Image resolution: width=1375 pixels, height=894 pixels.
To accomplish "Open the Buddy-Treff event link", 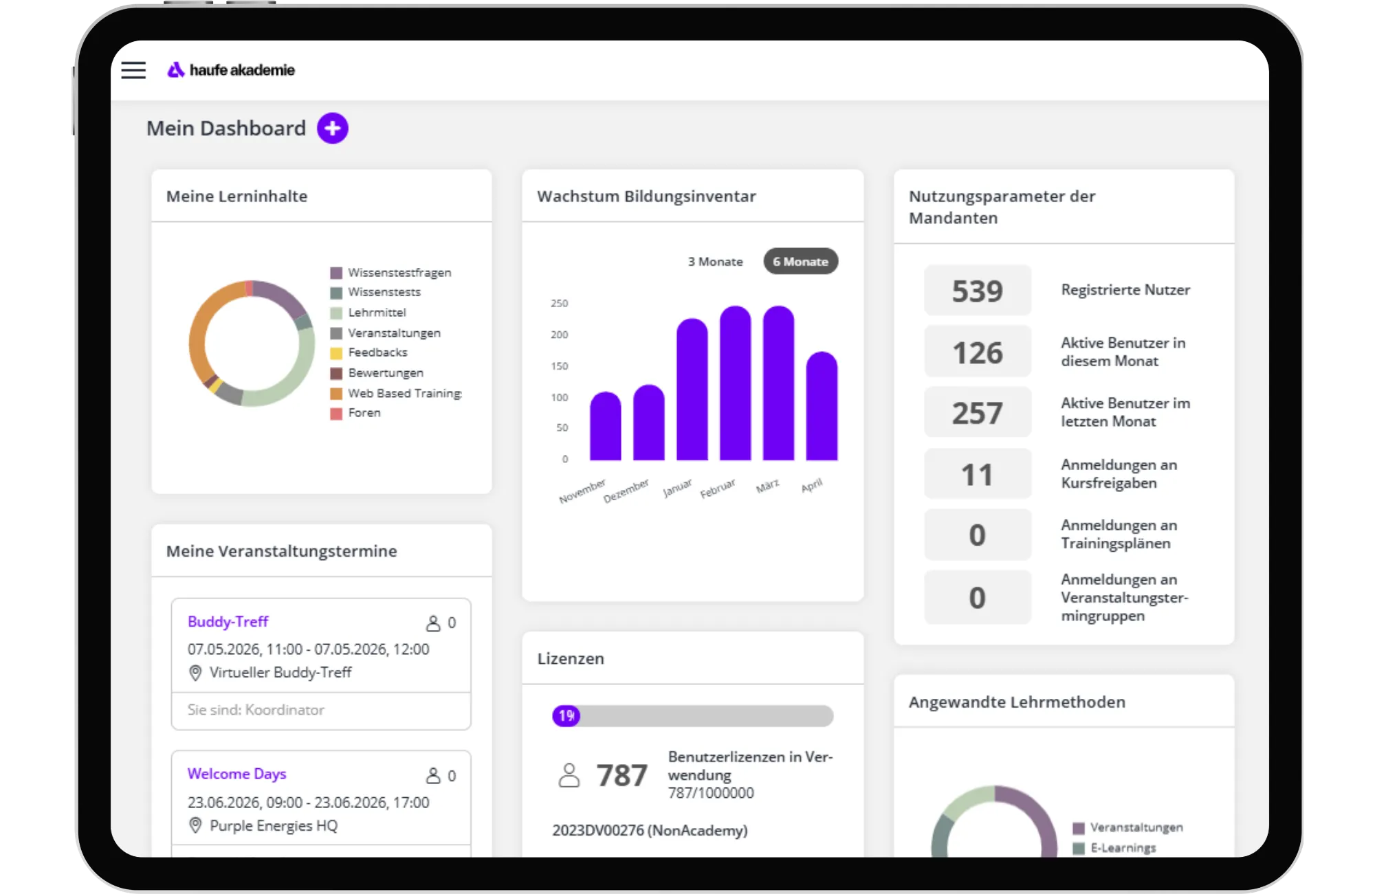I will pyautogui.click(x=228, y=622).
